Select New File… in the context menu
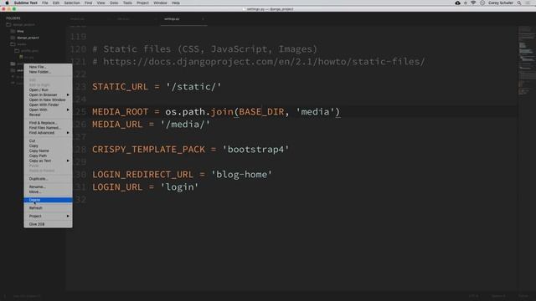This screenshot has height=301, width=536. click(x=48, y=67)
